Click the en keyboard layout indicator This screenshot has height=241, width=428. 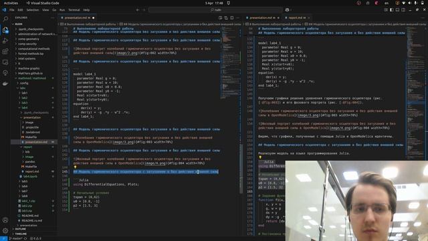coord(387,3)
